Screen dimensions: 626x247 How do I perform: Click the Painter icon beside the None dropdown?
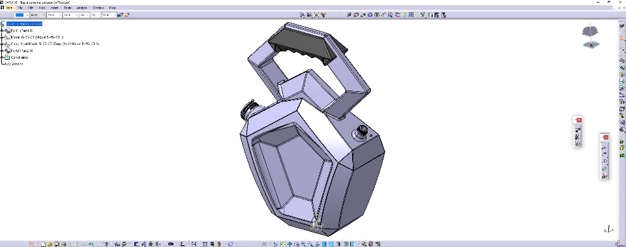click(121, 15)
